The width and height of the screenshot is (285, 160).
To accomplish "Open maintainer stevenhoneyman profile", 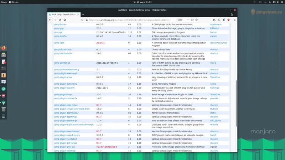I will pyautogui.click(x=219, y=43).
